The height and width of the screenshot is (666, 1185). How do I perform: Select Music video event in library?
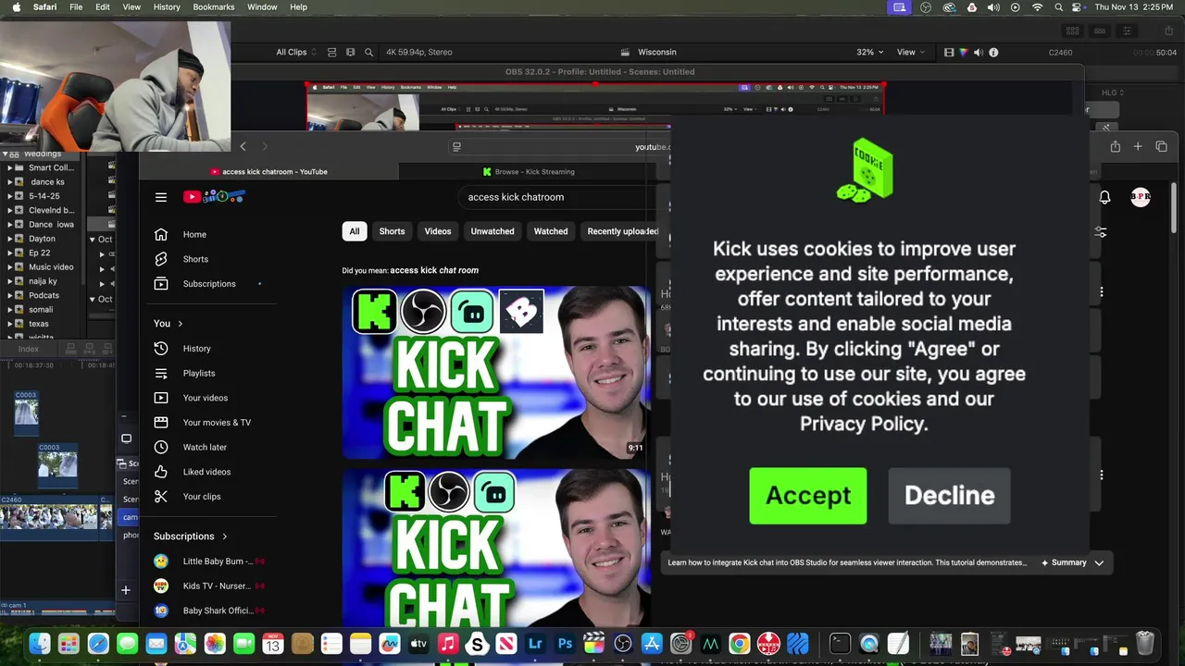(51, 267)
